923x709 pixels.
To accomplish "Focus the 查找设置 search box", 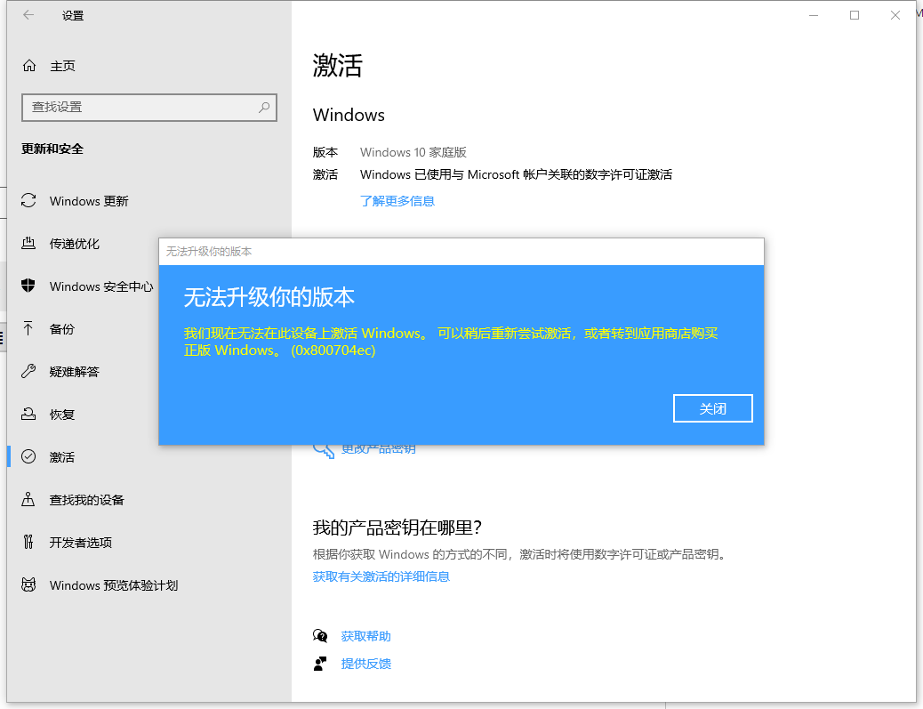I will pos(148,107).
